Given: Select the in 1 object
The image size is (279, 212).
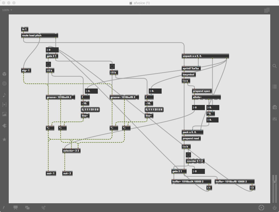Looking at the screenshot, I should coord(24,29).
